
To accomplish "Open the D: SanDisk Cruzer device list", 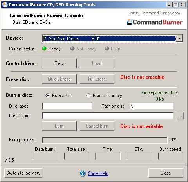I will 112,38.
